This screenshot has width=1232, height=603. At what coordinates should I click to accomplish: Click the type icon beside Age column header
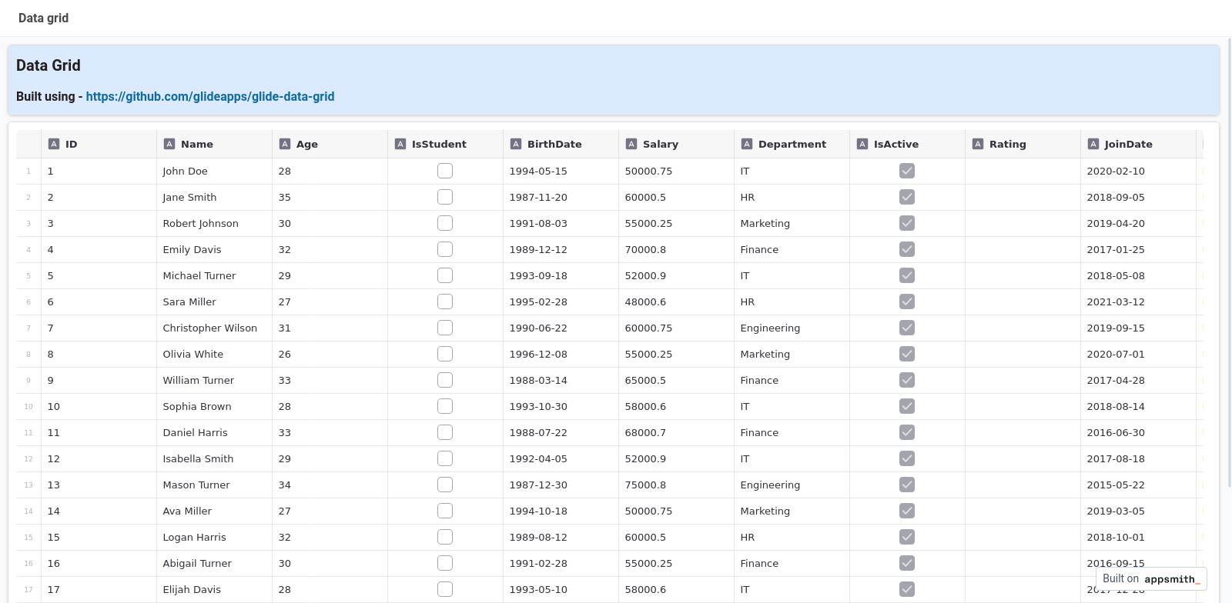coord(285,144)
